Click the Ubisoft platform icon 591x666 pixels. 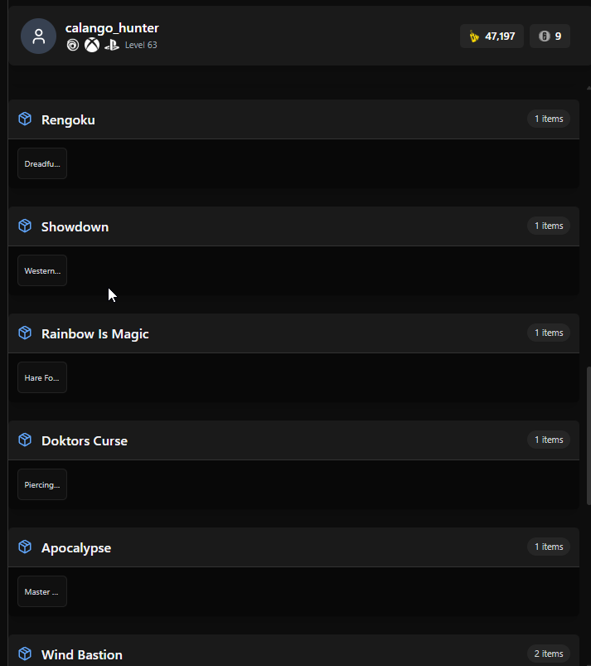73,45
